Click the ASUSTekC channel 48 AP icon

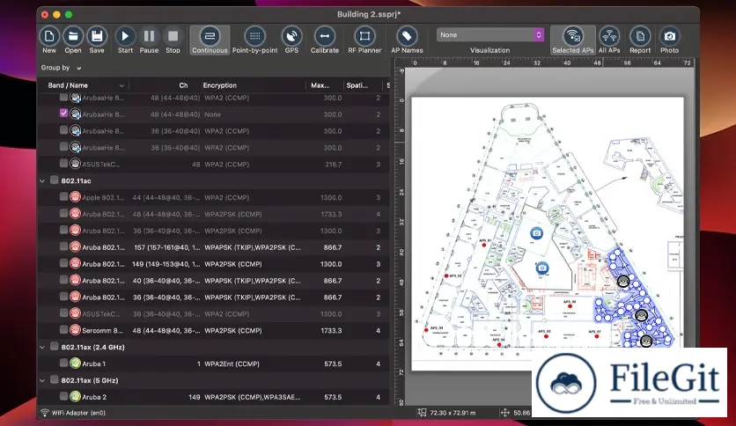coord(75,165)
